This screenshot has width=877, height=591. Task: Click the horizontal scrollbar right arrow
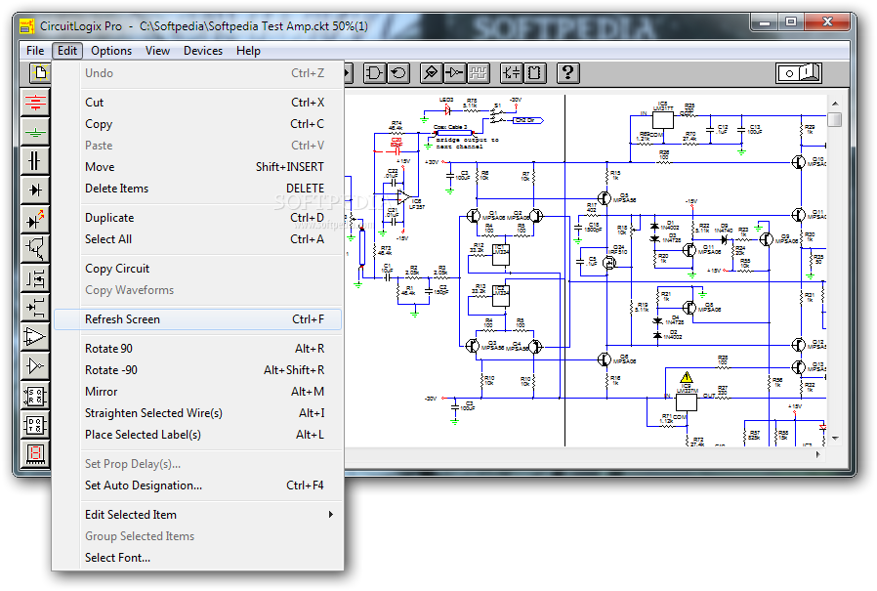point(818,454)
